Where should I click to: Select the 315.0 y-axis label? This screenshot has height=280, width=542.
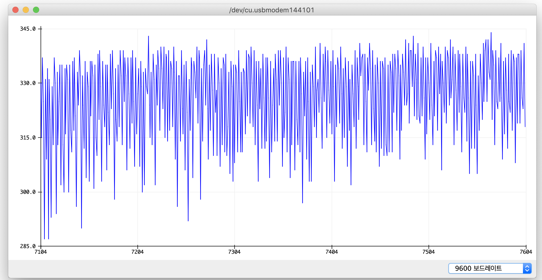coord(28,138)
